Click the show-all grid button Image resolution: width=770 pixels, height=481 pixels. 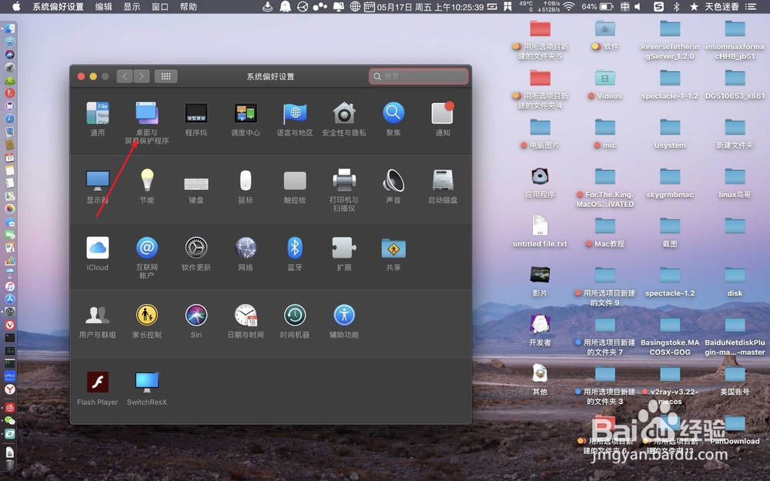[x=166, y=76]
